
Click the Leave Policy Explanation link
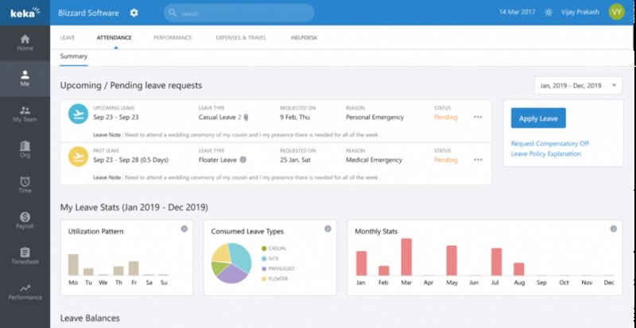click(x=545, y=154)
